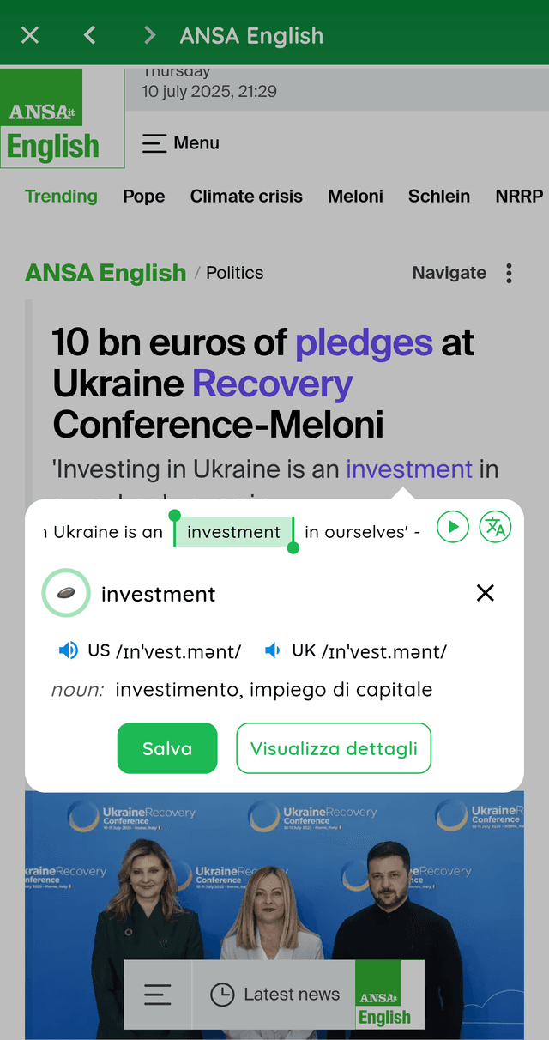This screenshot has width=549, height=1040.
Task: Go forward using the right arrow
Action: pyautogui.click(x=149, y=35)
